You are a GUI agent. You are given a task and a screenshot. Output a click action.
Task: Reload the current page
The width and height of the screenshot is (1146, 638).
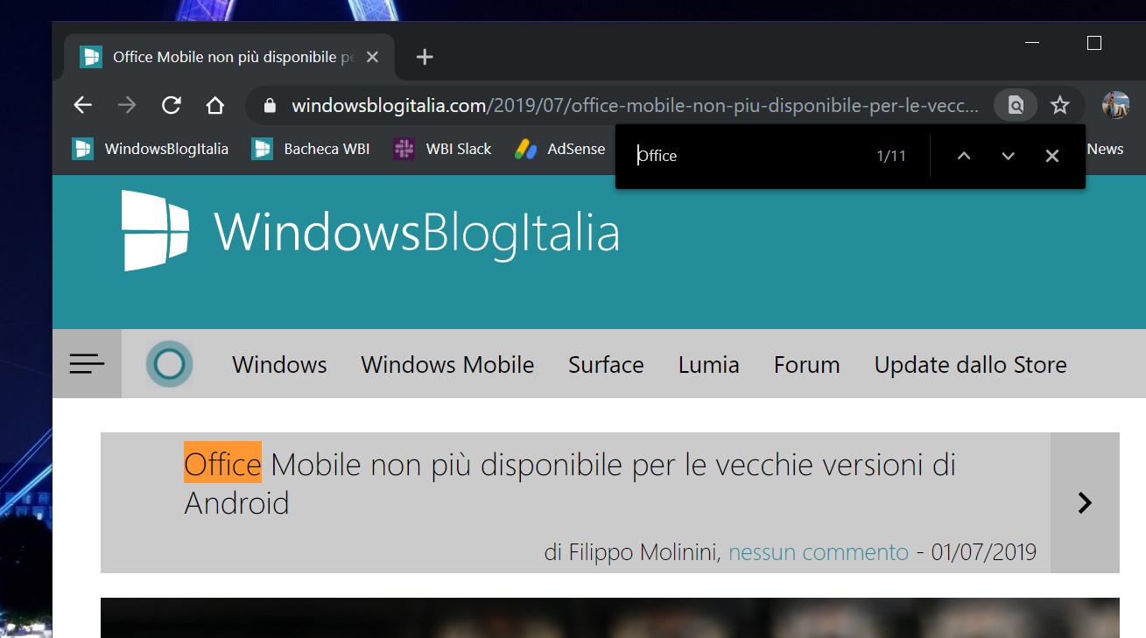(x=172, y=106)
